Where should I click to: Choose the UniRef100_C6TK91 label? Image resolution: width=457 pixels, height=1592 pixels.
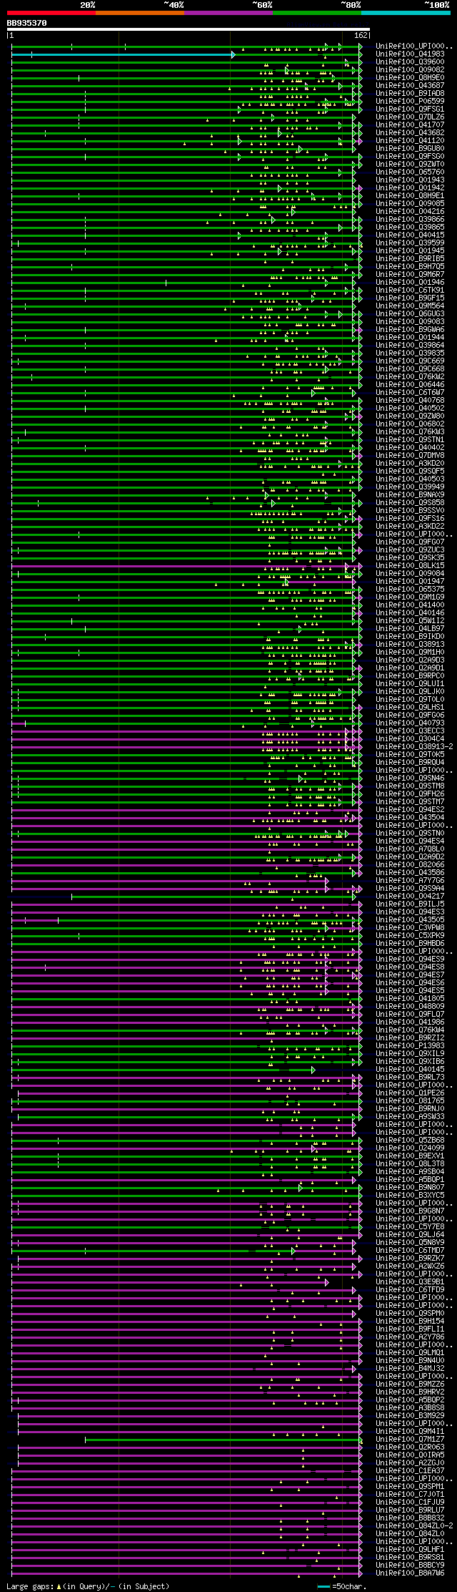click(x=410, y=290)
